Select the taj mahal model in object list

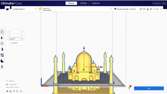click(x=13, y=84)
